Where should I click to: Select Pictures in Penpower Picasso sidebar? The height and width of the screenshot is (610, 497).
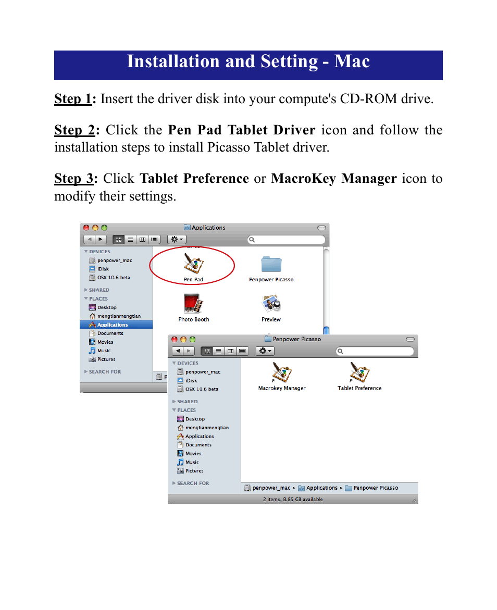click(204, 471)
